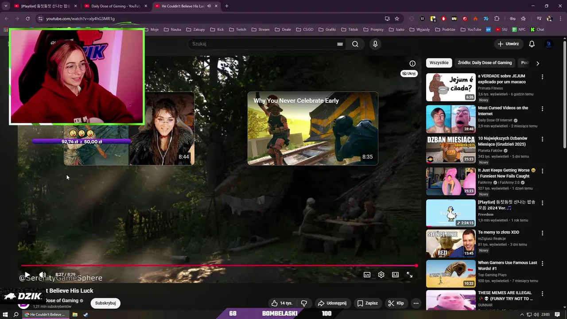Select Źródło: Daily Dose of Gaming chip
The image size is (567, 319).
pyautogui.click(x=485, y=63)
